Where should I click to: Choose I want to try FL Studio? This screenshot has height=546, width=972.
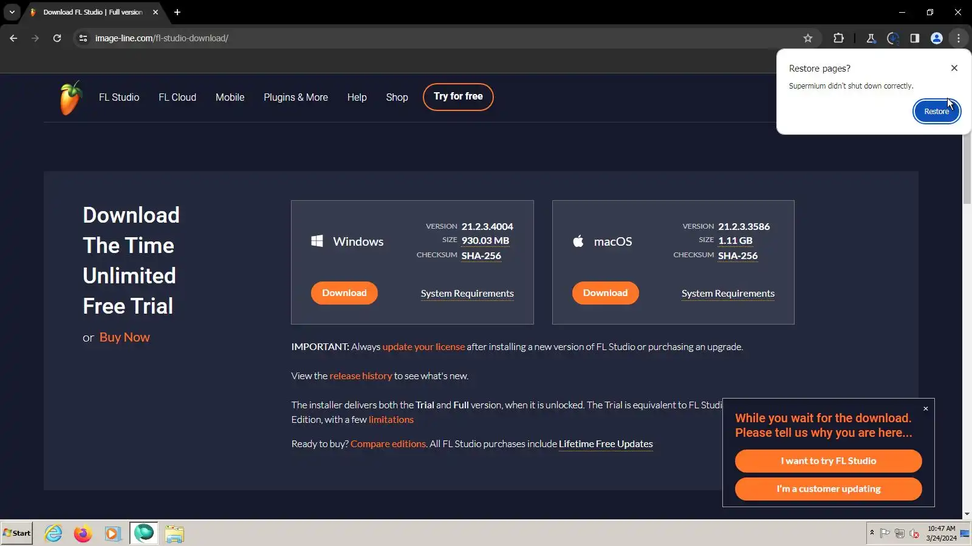[x=829, y=461]
